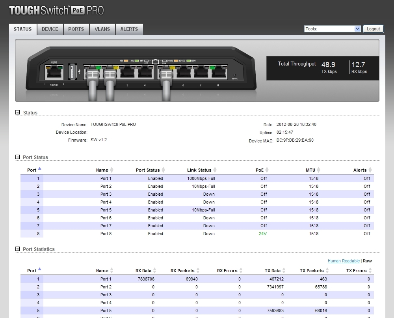Sort statistics by RX Packets arrows
The width and height of the screenshot is (394, 318).
click(x=198, y=270)
